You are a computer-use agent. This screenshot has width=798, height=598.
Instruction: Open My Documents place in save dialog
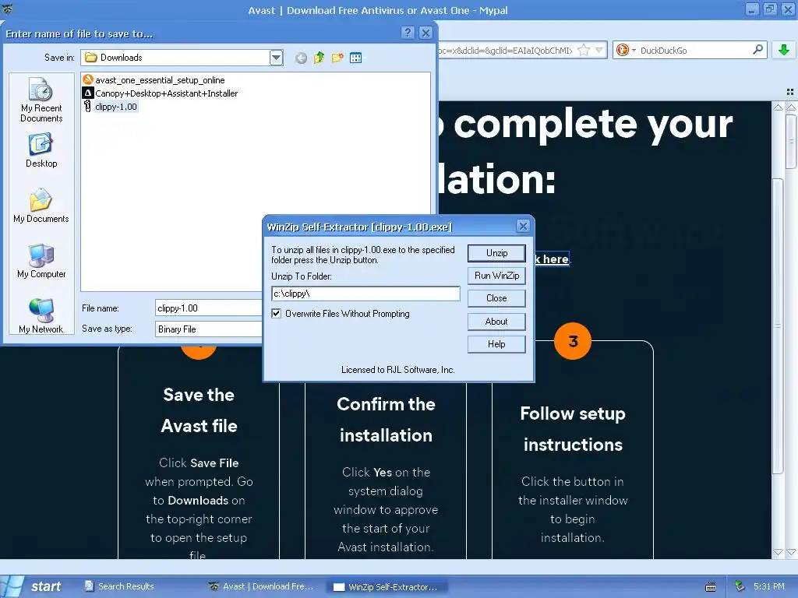[41, 206]
